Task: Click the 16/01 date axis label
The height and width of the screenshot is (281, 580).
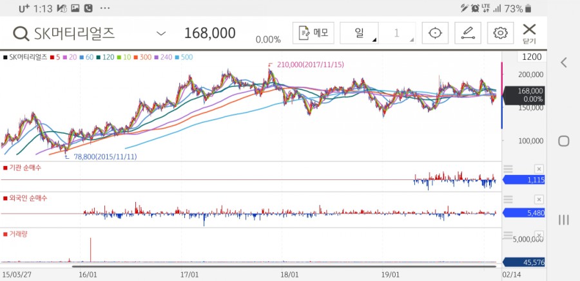Action: [88, 275]
